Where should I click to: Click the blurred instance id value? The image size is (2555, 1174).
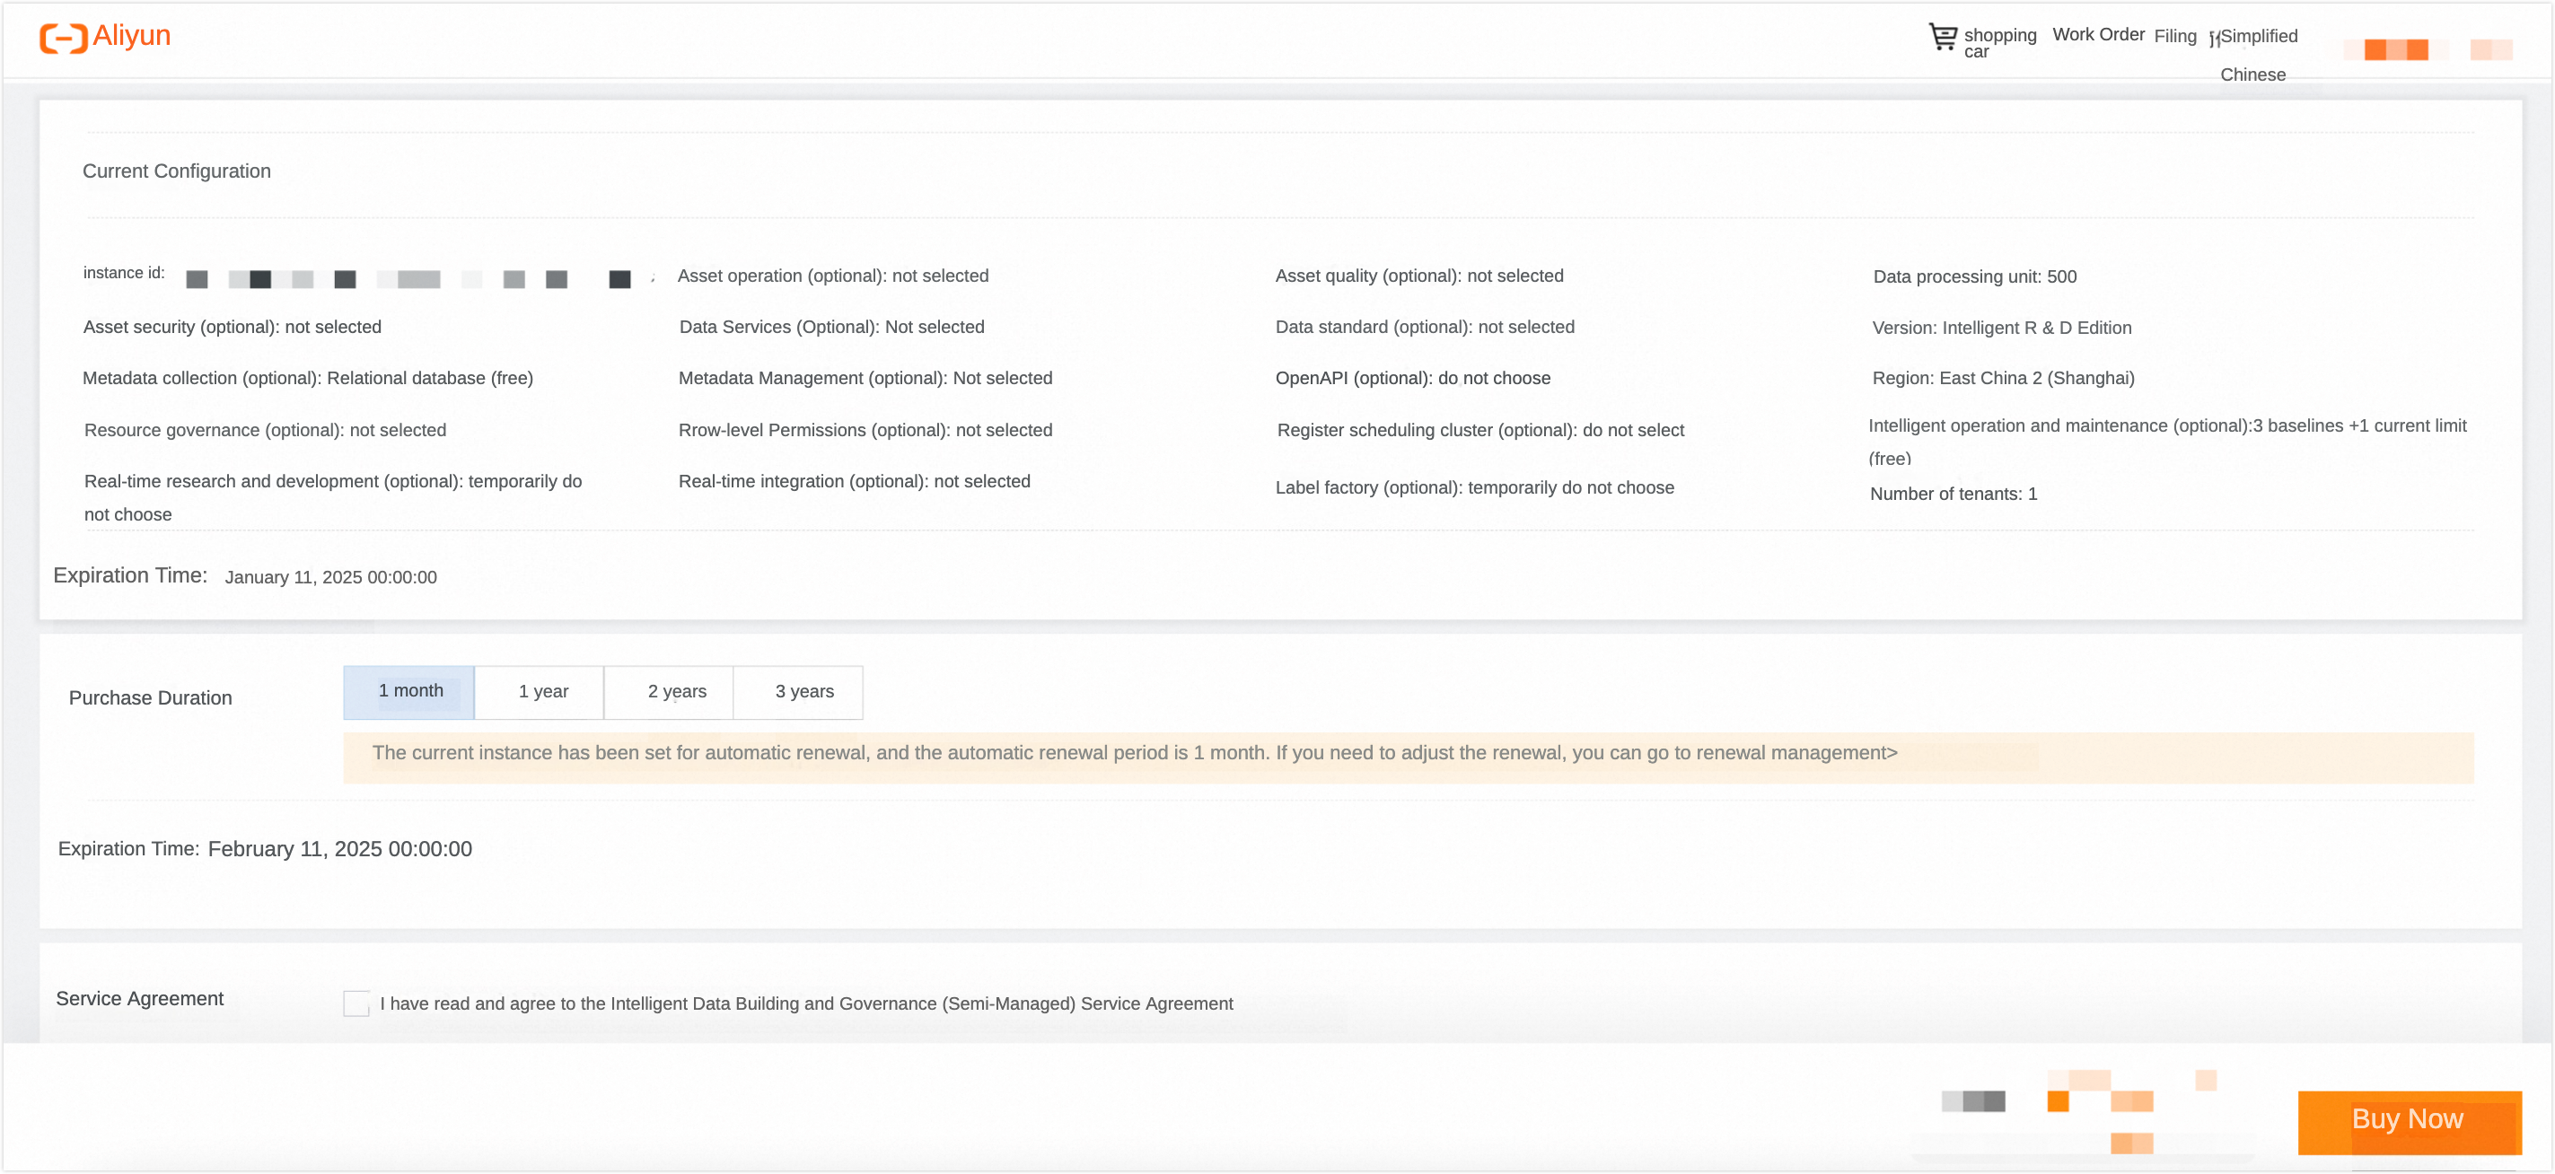click(408, 278)
